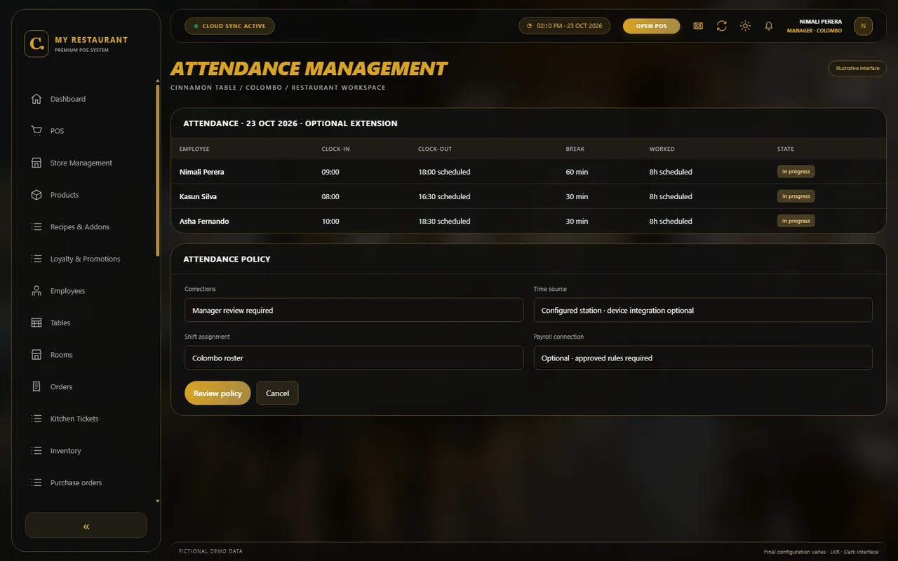Click the Corrections field Manager review required

point(354,310)
